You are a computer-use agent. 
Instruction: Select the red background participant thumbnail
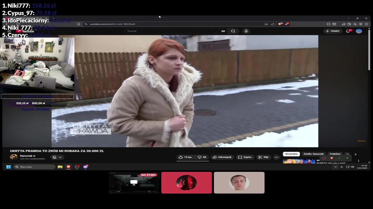[x=186, y=183]
